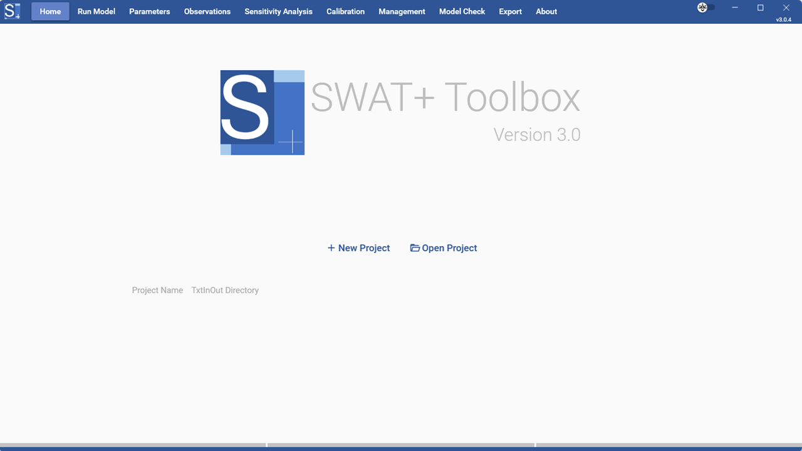Screen dimensions: 802x451
Task: Switch to the Calibration tab
Action: 345,11
